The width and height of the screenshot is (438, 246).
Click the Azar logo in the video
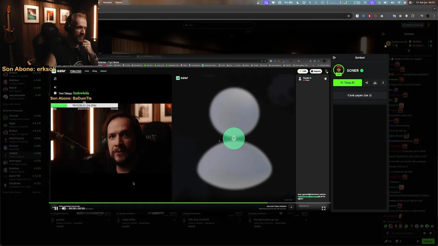[59, 71]
